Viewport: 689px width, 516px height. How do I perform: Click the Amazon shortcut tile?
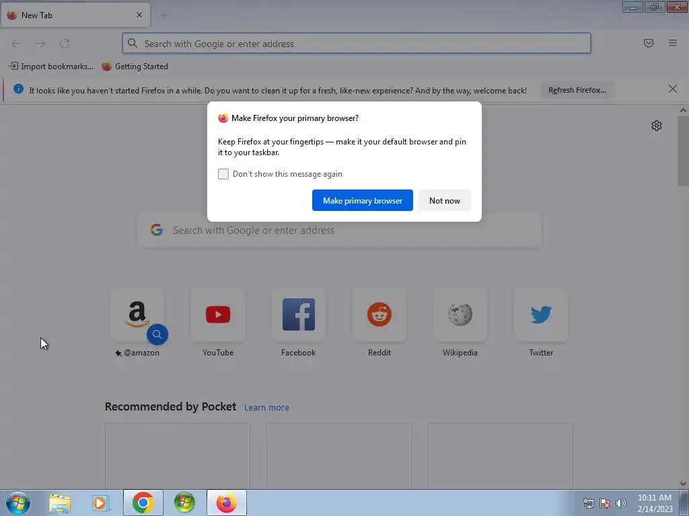[137, 314]
